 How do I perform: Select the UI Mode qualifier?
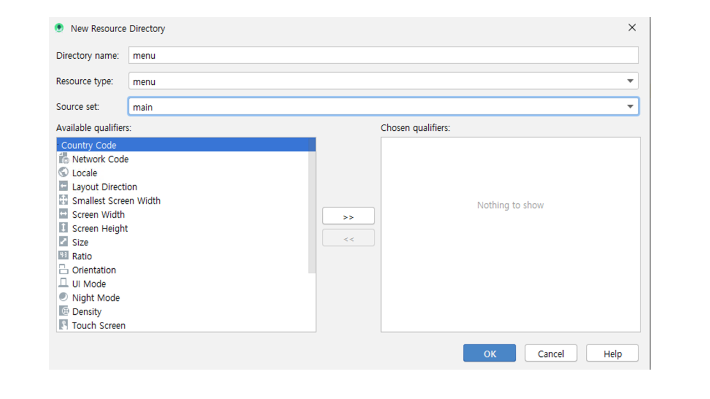click(89, 284)
